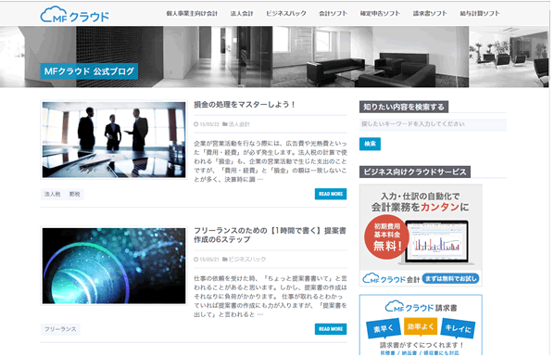The image size is (554, 357).
Task: Open 個人事業主向け会計 menu item
Action: (x=192, y=13)
